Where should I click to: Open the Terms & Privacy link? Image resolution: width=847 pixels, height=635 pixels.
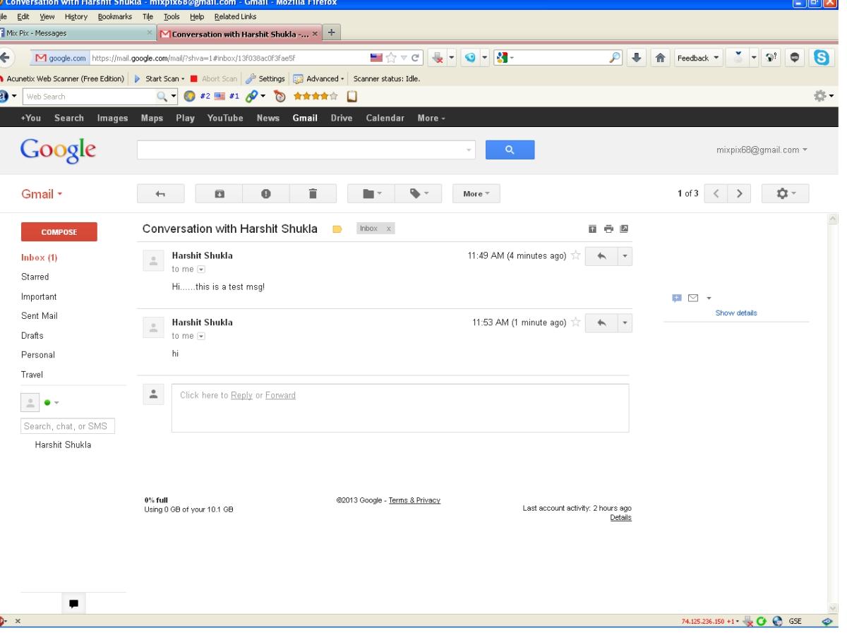pos(414,500)
